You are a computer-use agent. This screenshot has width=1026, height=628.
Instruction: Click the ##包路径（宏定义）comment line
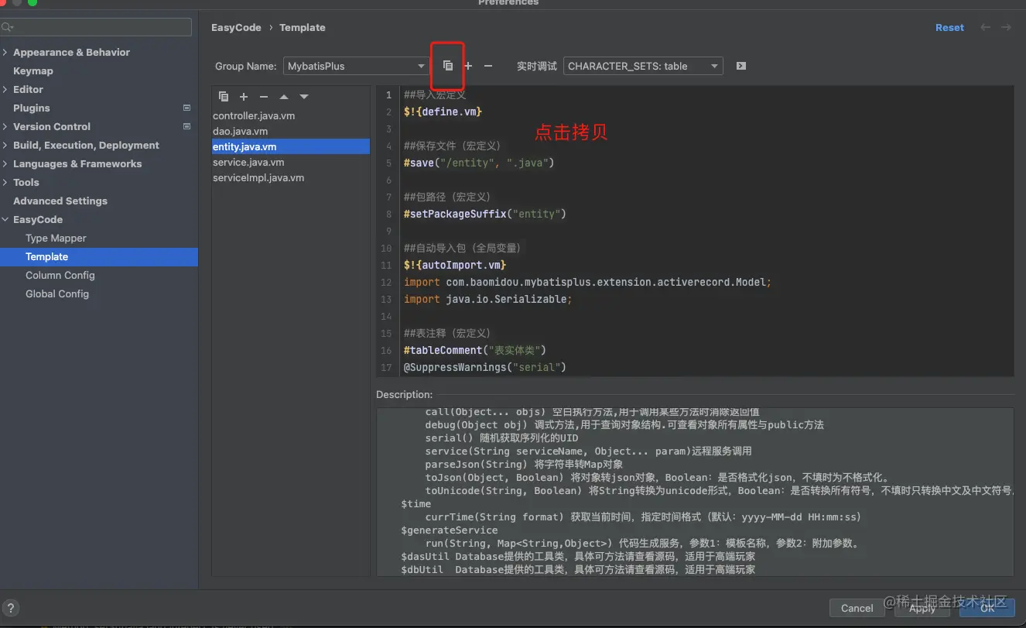pos(447,197)
